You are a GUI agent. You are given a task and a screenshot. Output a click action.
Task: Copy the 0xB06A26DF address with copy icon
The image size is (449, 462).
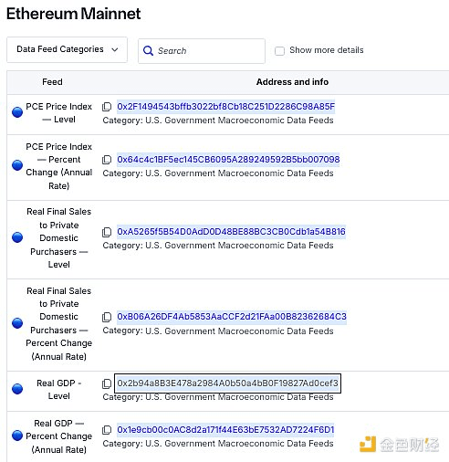(x=107, y=317)
